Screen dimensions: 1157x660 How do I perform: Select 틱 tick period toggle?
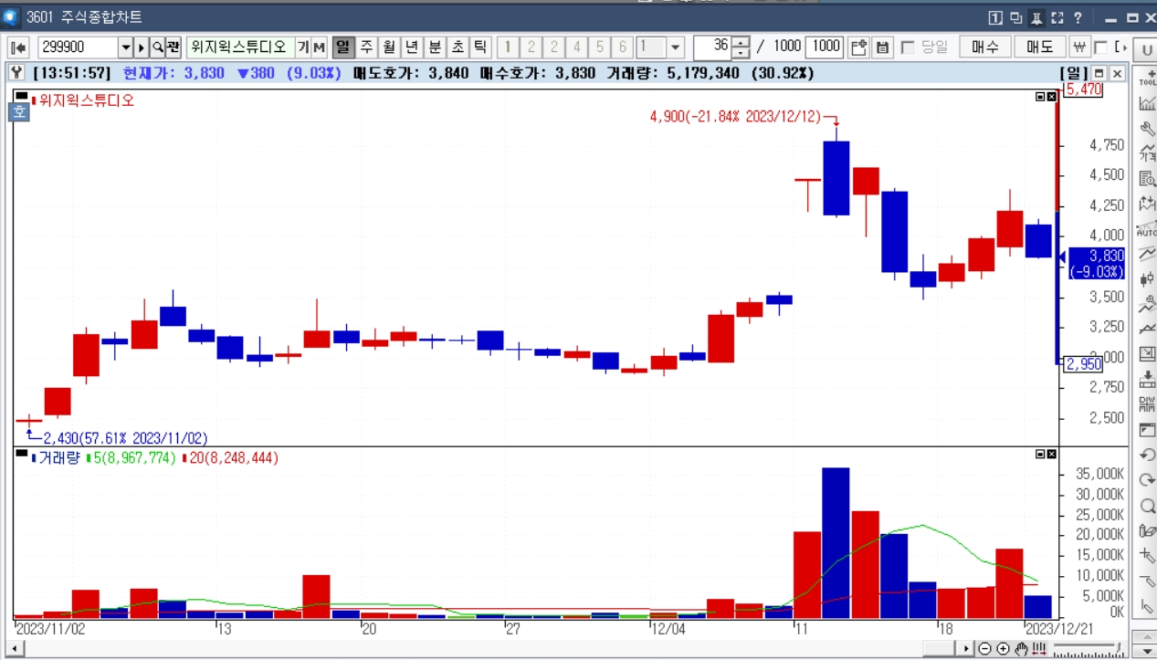(480, 47)
